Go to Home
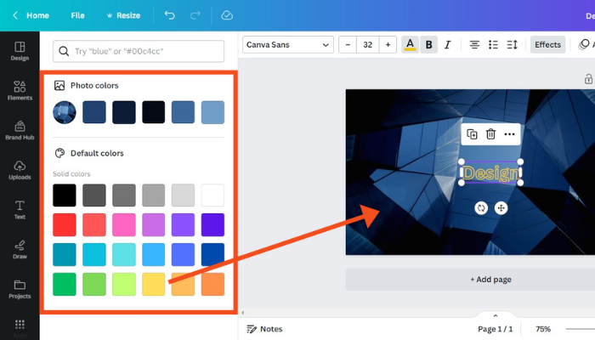Screen dimensions: 595x340 coord(37,15)
